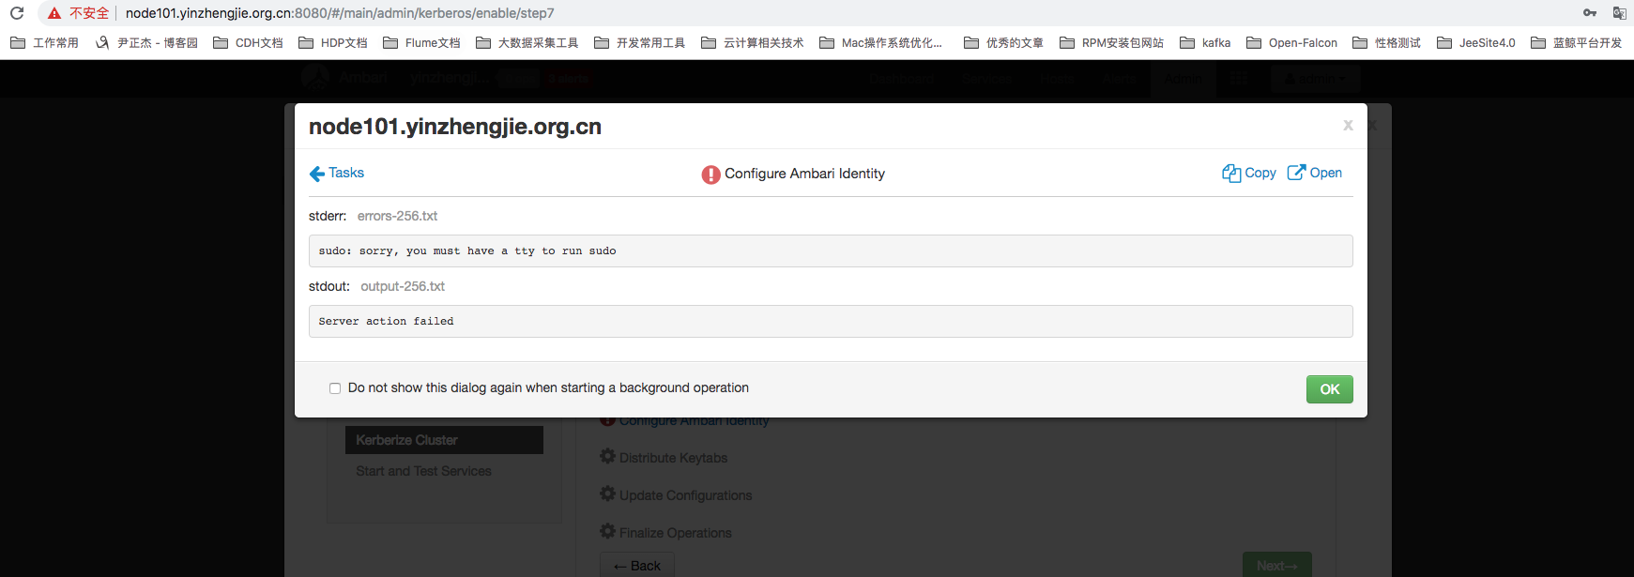Open the Flume文档 bookmark folder

point(421,43)
